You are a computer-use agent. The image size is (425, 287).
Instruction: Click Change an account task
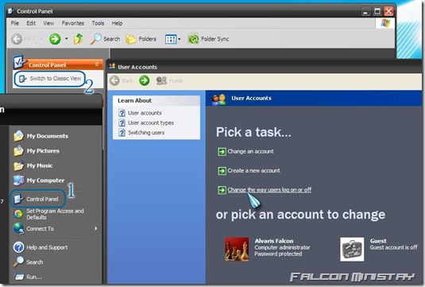[250, 151]
